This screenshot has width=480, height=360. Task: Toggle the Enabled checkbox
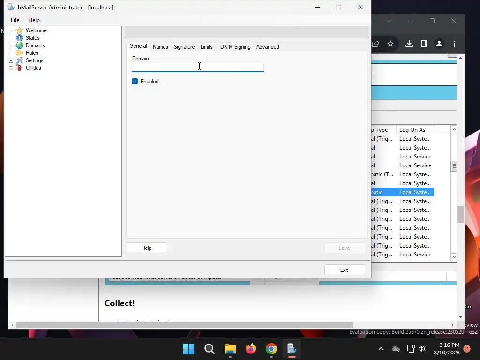click(x=135, y=82)
